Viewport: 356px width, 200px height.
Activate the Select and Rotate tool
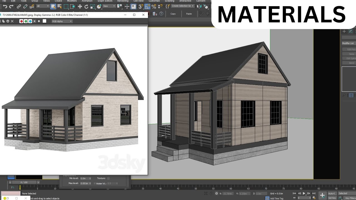pos(86,6)
